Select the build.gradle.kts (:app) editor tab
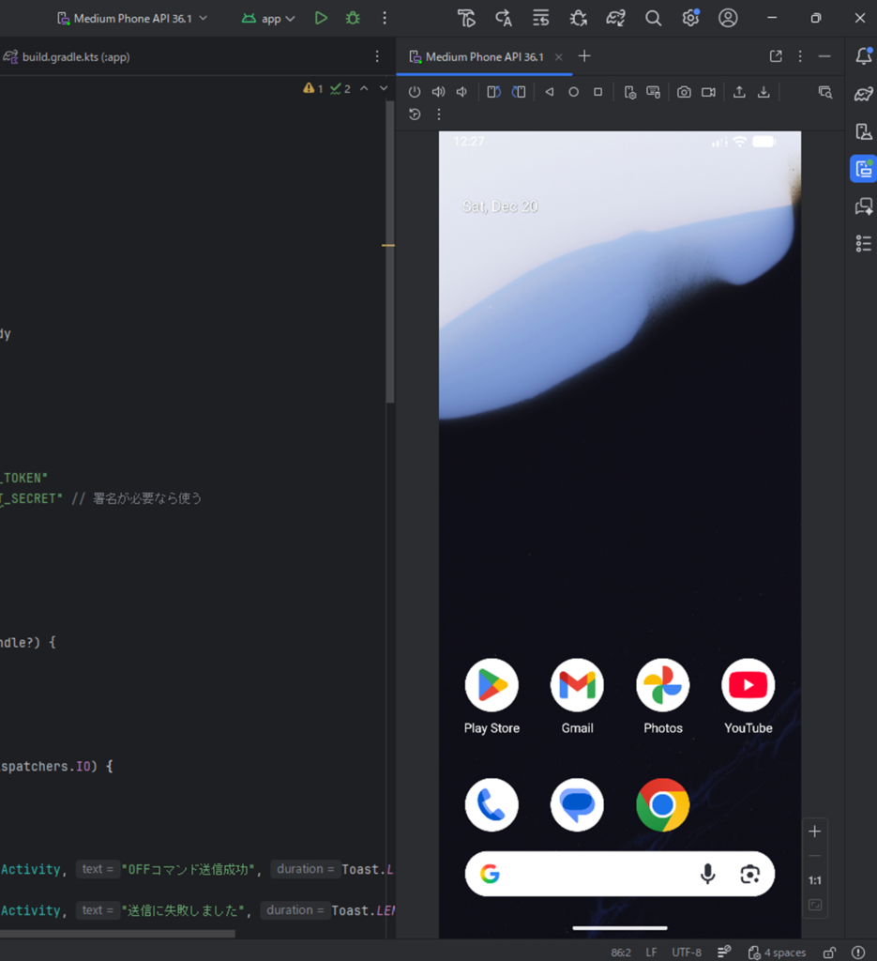The image size is (877, 961). [75, 57]
